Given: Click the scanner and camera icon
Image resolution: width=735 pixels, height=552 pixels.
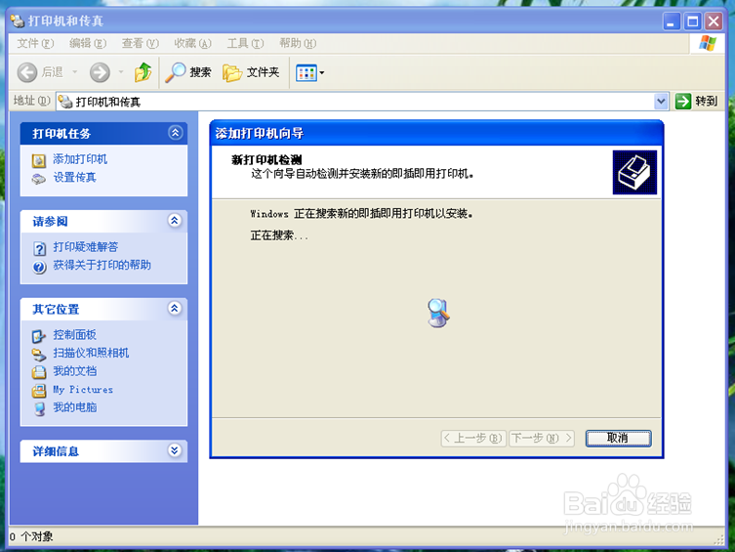Looking at the screenshot, I should click(x=39, y=355).
